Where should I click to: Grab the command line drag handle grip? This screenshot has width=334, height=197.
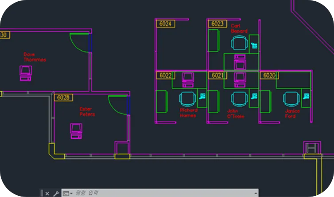point(42,193)
